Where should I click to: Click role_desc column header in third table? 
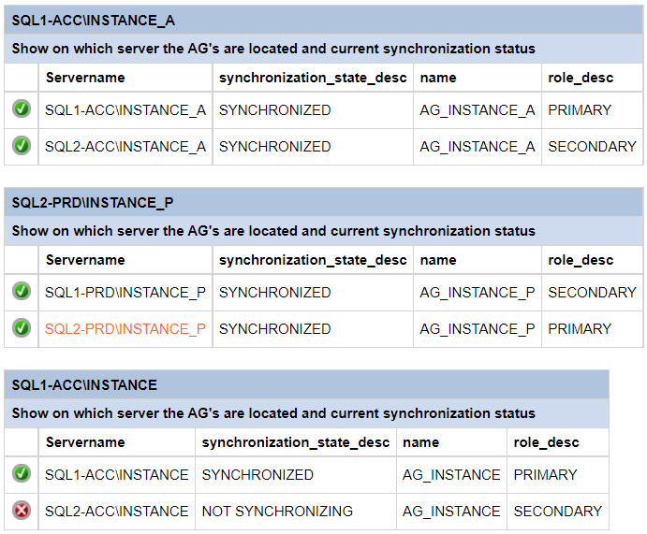coord(547,442)
